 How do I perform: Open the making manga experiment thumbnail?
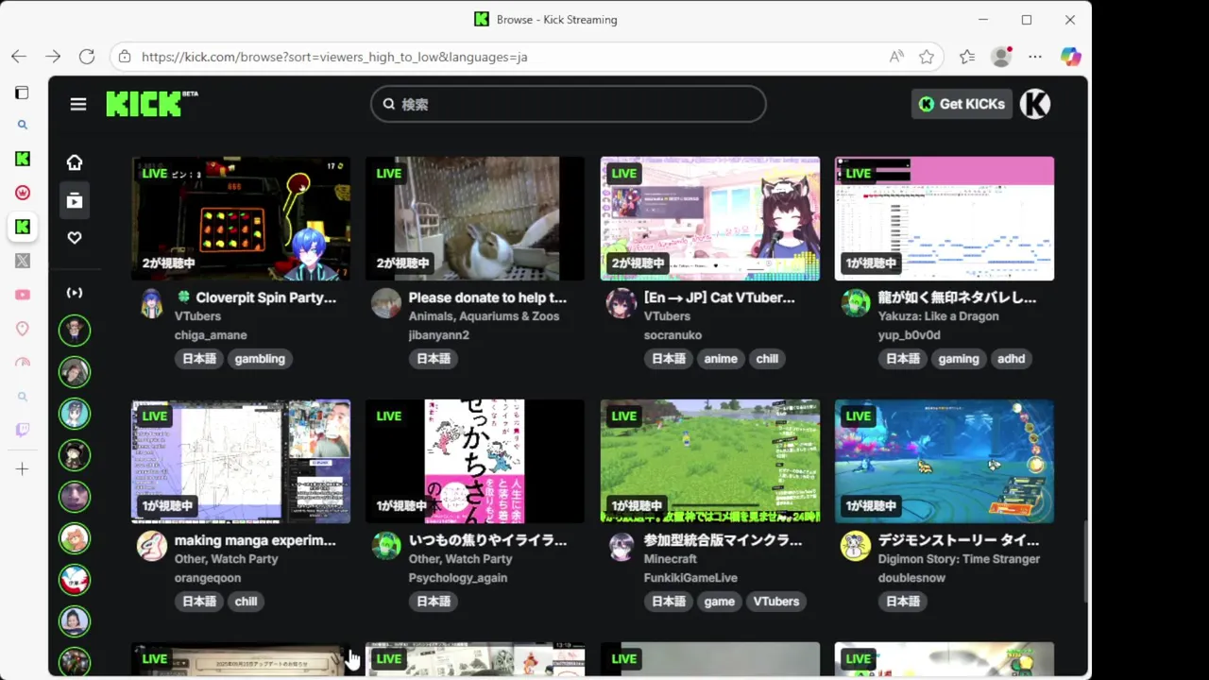[x=241, y=461]
